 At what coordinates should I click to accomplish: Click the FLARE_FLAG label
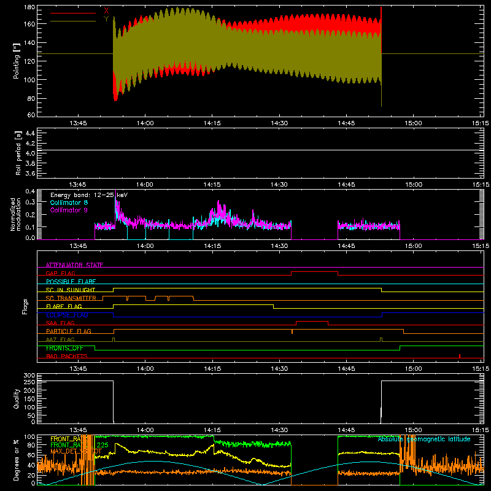click(64, 306)
